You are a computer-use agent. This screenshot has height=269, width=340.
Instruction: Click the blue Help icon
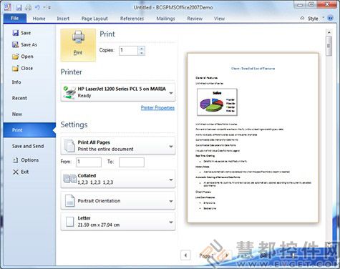click(331, 18)
